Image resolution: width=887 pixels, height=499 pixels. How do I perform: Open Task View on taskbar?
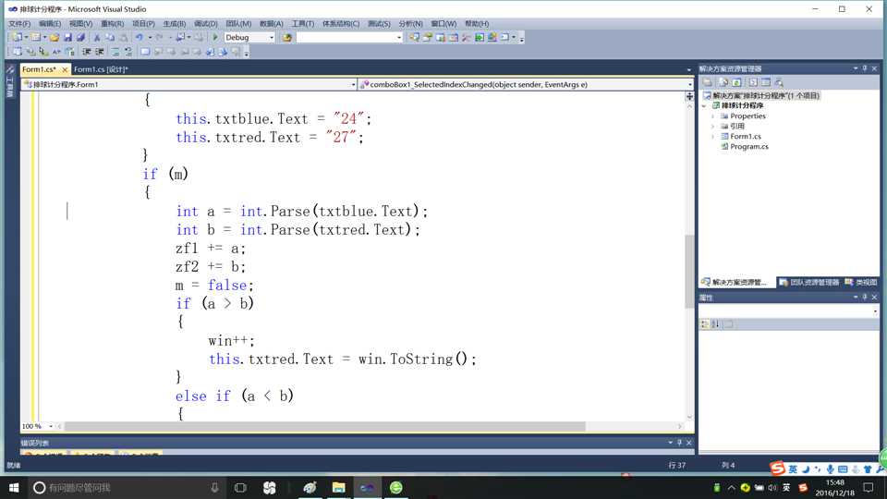(240, 487)
